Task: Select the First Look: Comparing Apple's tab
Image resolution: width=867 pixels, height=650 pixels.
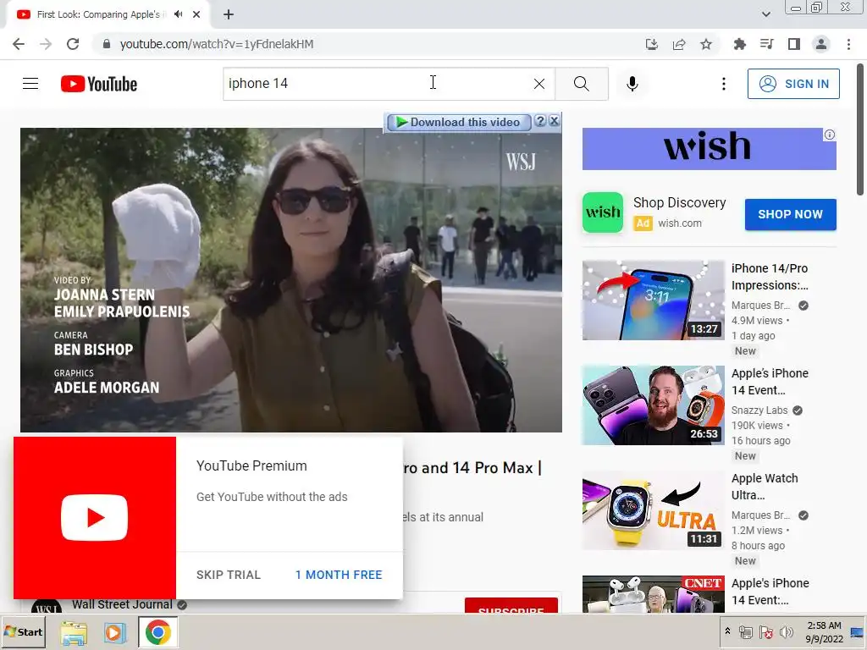Action: point(100,14)
